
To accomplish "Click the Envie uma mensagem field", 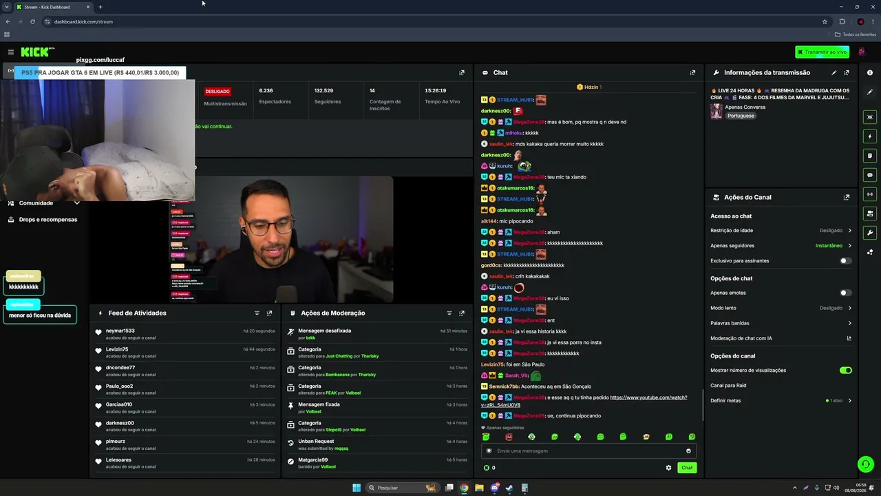I will (588, 451).
